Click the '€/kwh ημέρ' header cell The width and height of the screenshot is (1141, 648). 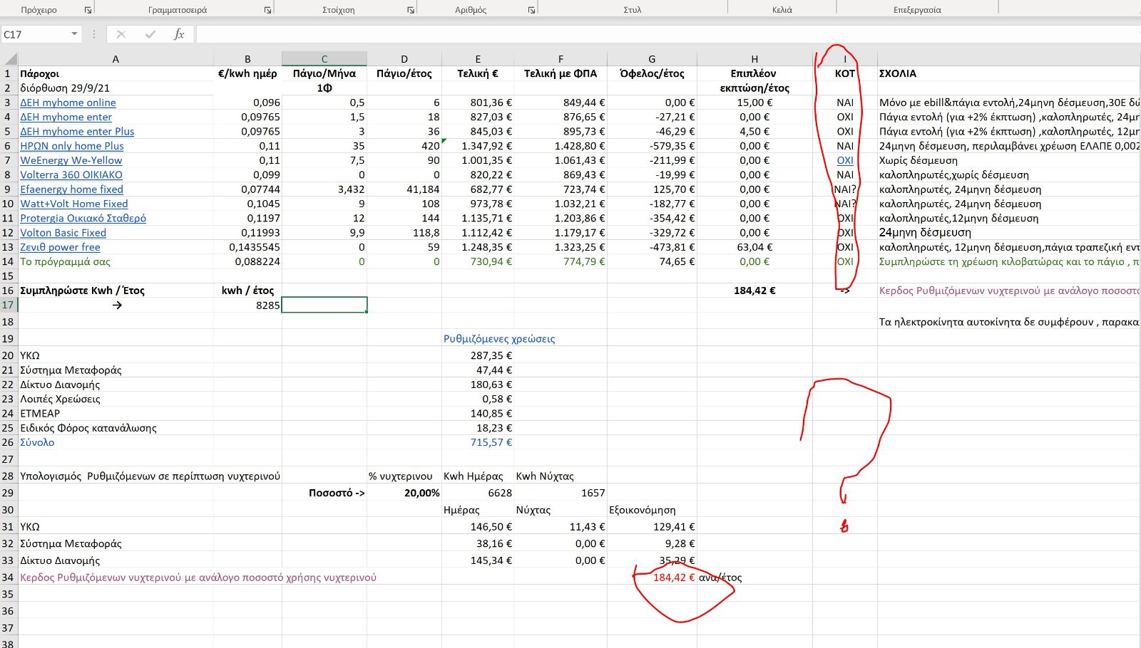tap(247, 73)
